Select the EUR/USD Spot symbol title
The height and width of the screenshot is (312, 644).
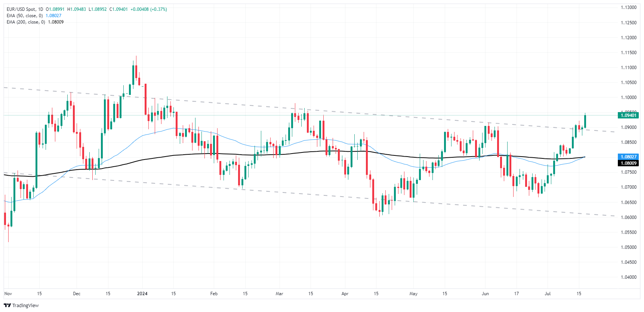22,9
